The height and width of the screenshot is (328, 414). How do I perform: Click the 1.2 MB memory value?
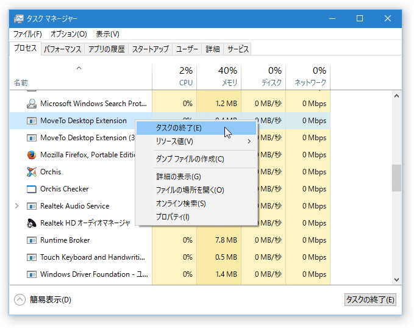point(226,104)
